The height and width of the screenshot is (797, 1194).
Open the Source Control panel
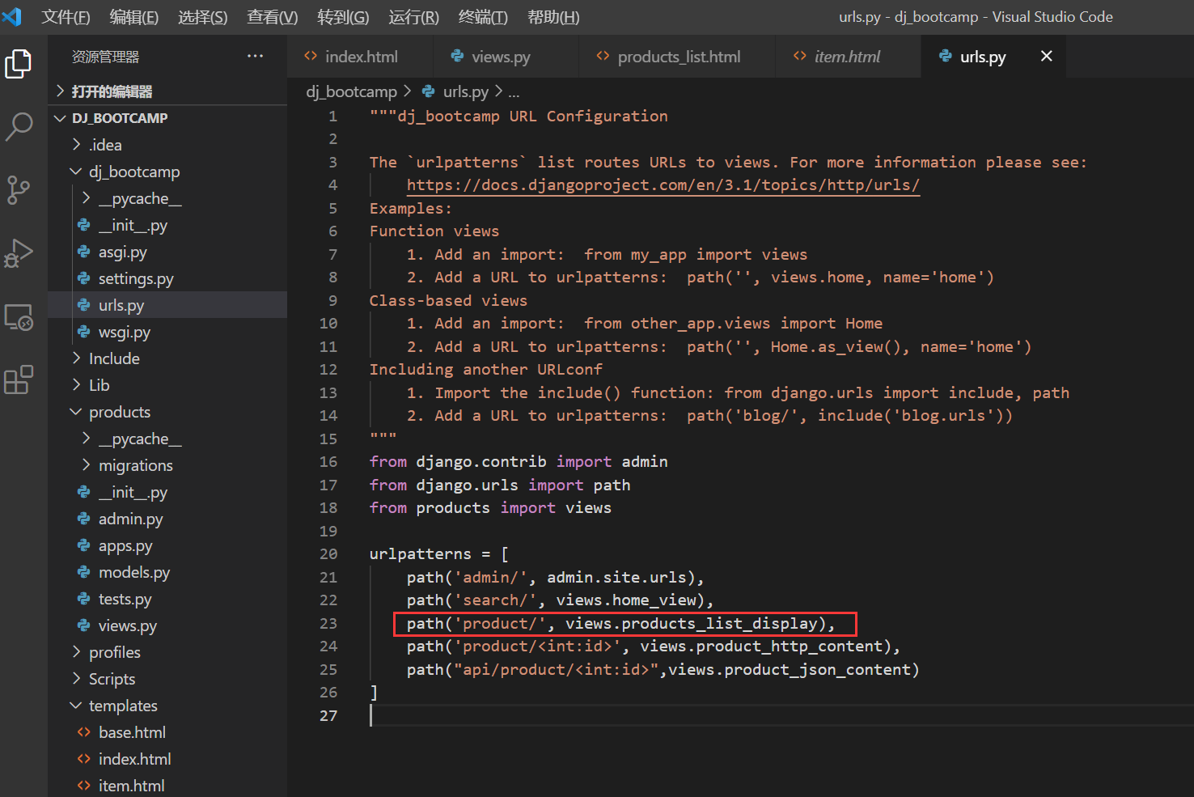(x=20, y=189)
